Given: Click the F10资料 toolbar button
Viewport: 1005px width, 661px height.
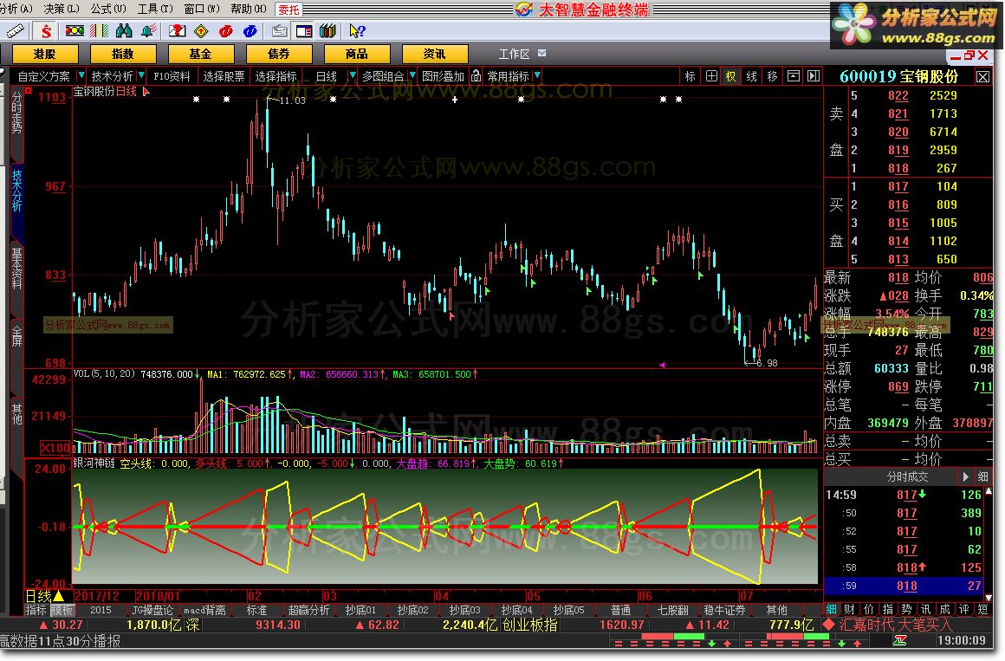Looking at the screenshot, I should (172, 76).
